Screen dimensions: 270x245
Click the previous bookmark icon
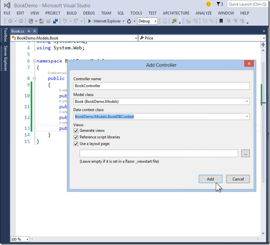(228, 21)
